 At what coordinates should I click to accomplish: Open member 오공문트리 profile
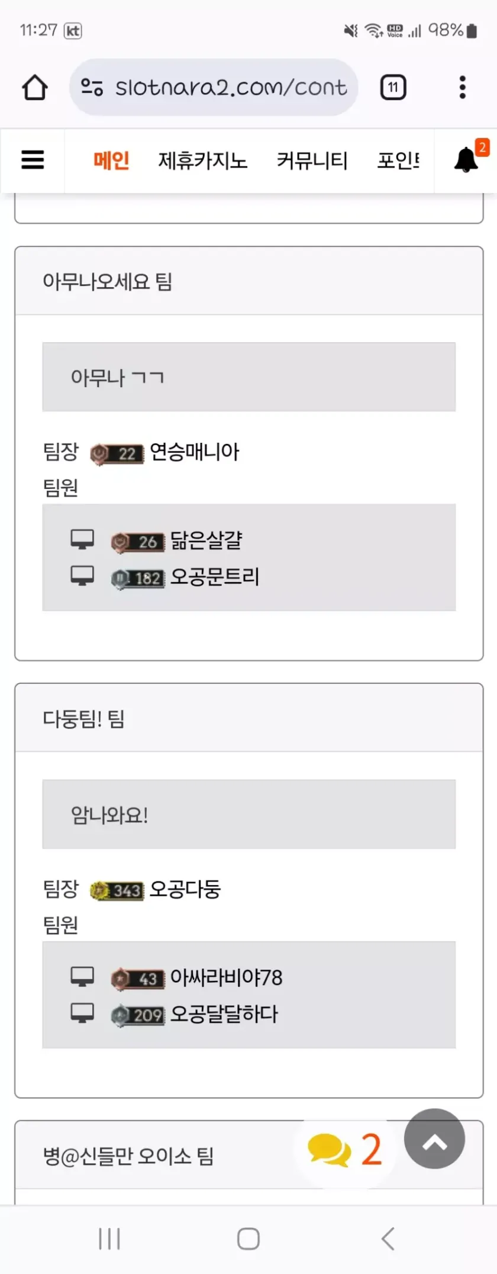click(215, 577)
